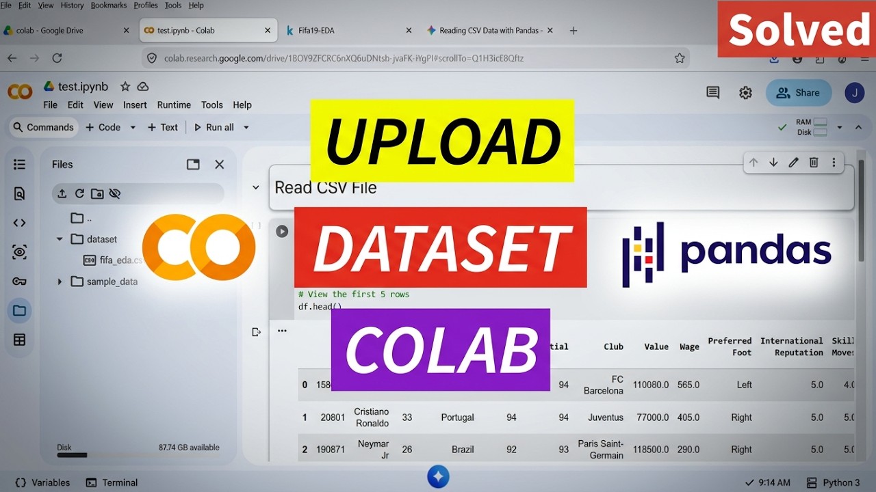
Task: Open Colab settings with the gear icon
Action: [x=746, y=93]
